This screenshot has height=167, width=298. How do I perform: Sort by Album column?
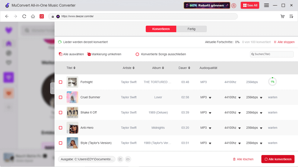158,68
